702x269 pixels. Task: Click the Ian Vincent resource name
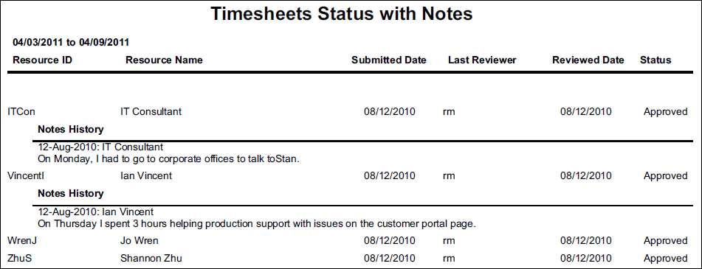pos(146,176)
